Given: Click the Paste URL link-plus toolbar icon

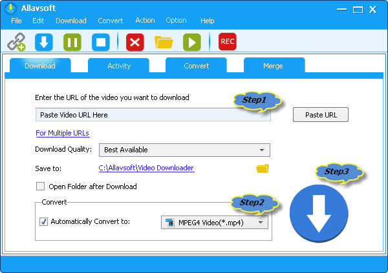Looking at the screenshot, I should click(x=16, y=42).
